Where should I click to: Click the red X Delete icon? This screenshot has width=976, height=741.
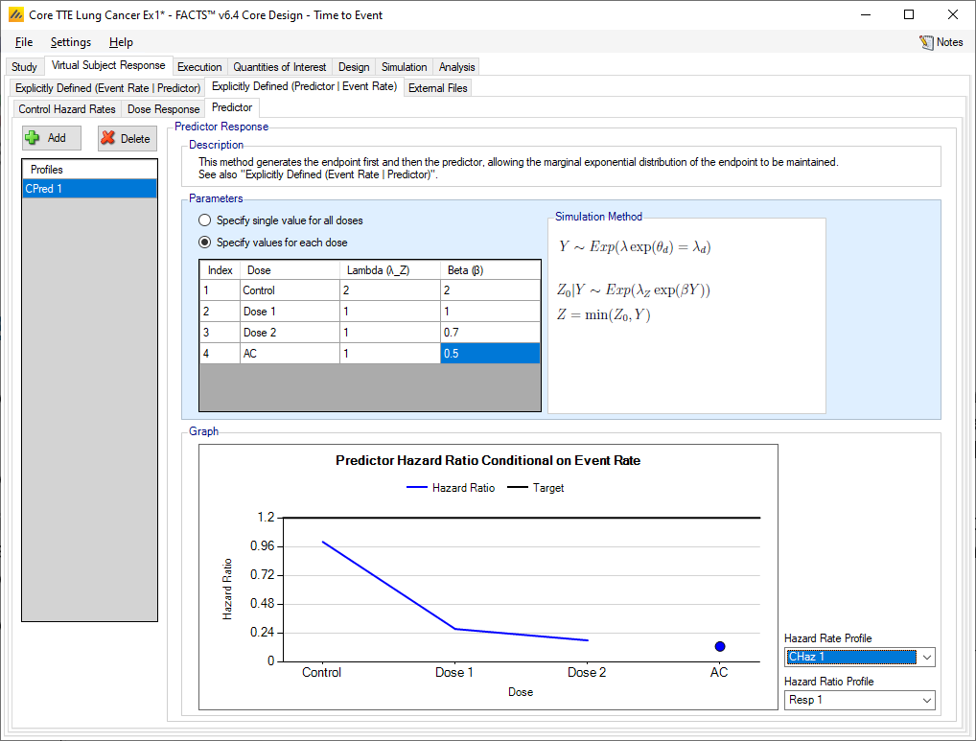coord(108,138)
